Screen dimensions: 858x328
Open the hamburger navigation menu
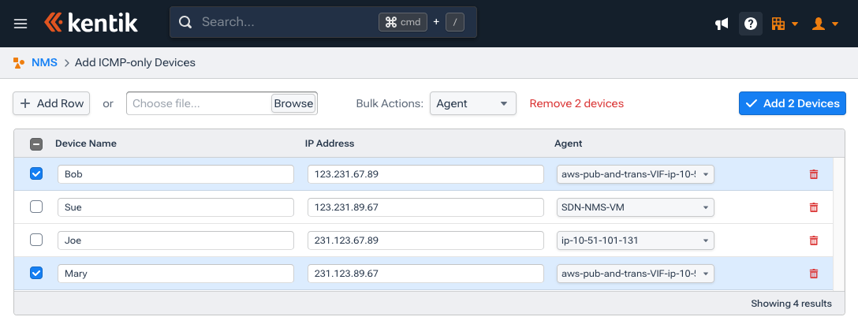click(21, 24)
